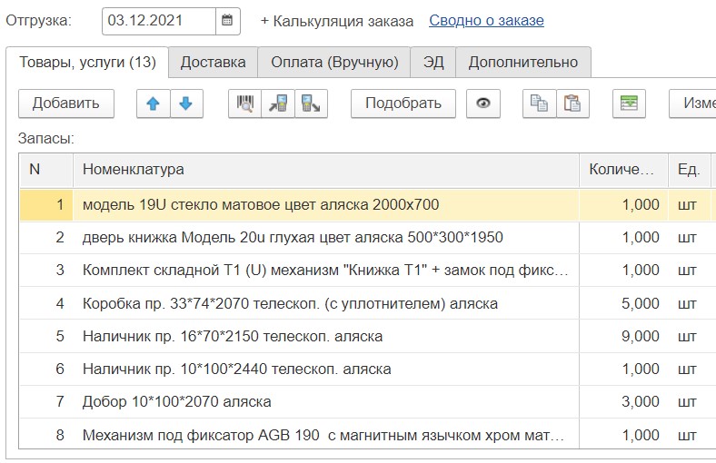Select row 4 Коробка пр. 33*74*2070
Screen dimensions: 716x463
click(289, 303)
